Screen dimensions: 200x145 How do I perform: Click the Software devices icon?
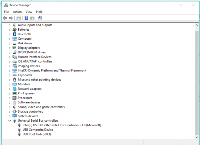[x=14, y=102]
